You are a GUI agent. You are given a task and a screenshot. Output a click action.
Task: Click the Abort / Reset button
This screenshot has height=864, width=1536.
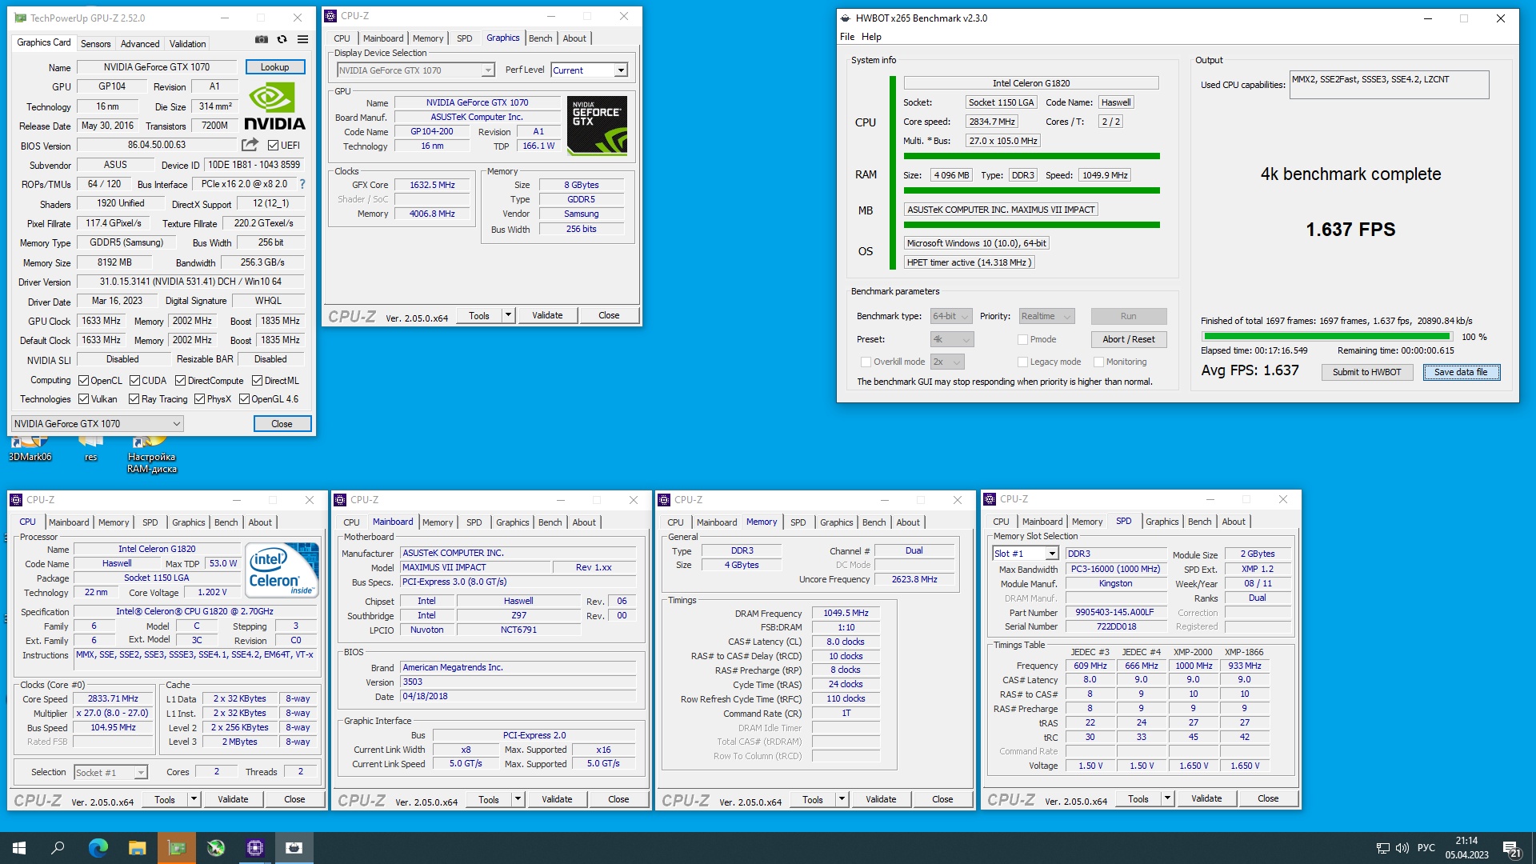(1128, 339)
